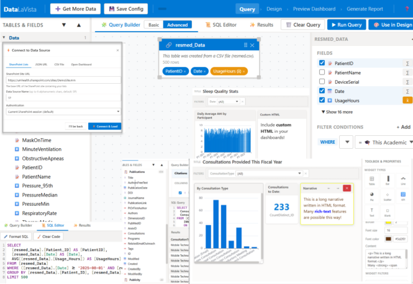Expand all tables with down triangle

(64, 25)
